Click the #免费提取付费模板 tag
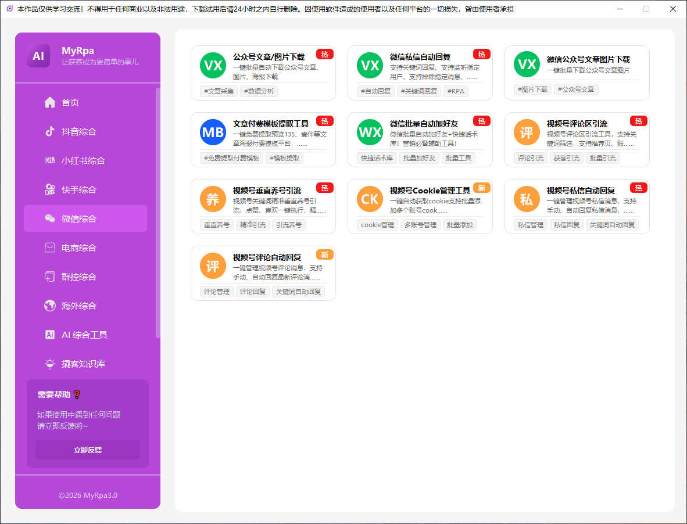Viewport: 687px width, 524px height. click(x=231, y=158)
